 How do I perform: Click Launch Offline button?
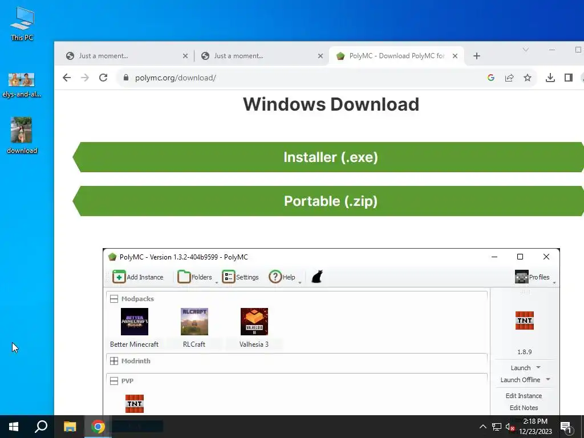pyautogui.click(x=520, y=379)
